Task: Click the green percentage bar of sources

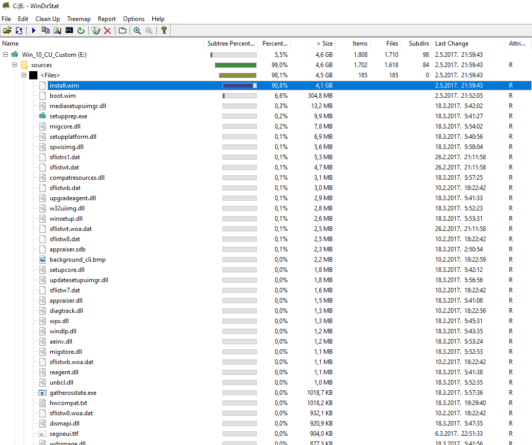Action: coord(235,65)
